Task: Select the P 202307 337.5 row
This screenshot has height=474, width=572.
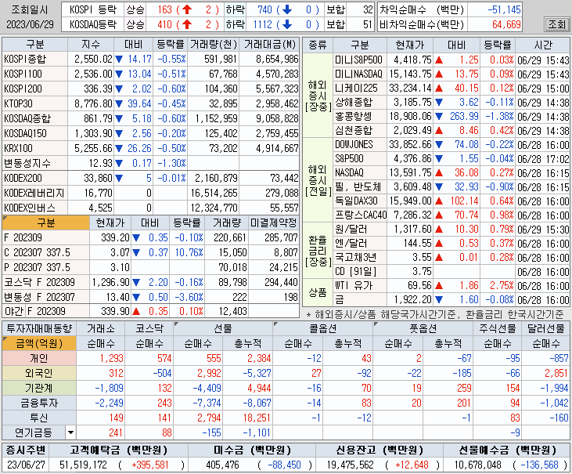Action: (x=151, y=268)
